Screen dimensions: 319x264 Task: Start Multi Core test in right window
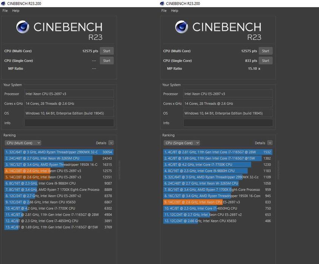265,51
